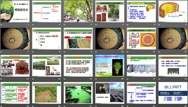Screen dimensions: 188x107
Task: Click slide number 8 label
Action: click(x=60, y=52)
